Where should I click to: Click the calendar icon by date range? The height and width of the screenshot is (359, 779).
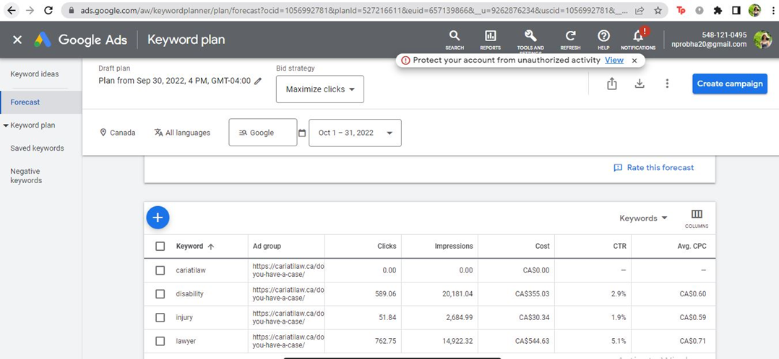point(302,133)
